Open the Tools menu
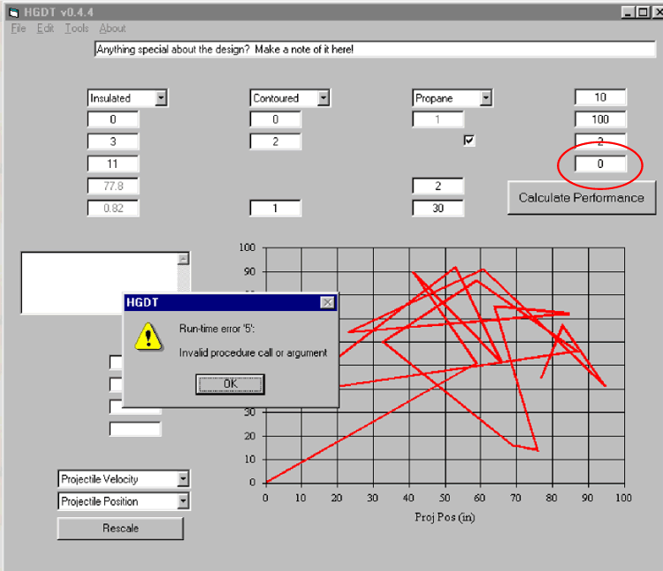Screen dimensions: 663x571 pyautogui.click(x=76, y=28)
